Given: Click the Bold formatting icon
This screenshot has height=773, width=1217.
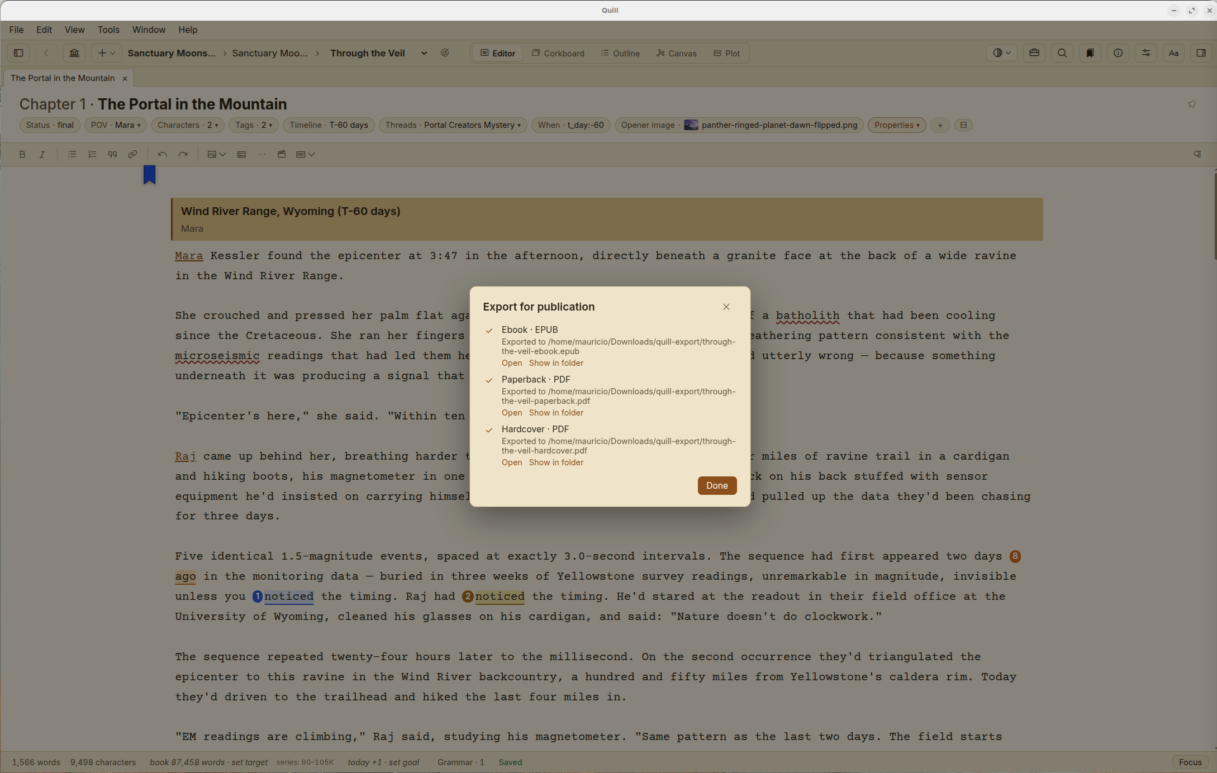Looking at the screenshot, I should (22, 154).
